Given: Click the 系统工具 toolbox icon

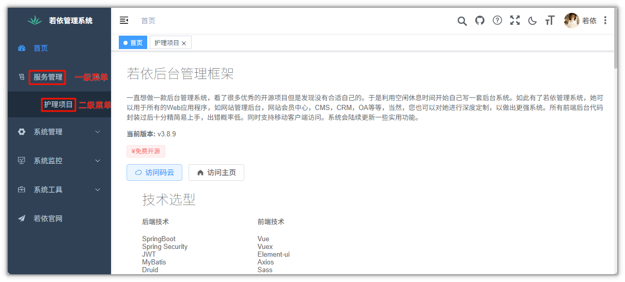Looking at the screenshot, I should (x=22, y=190).
